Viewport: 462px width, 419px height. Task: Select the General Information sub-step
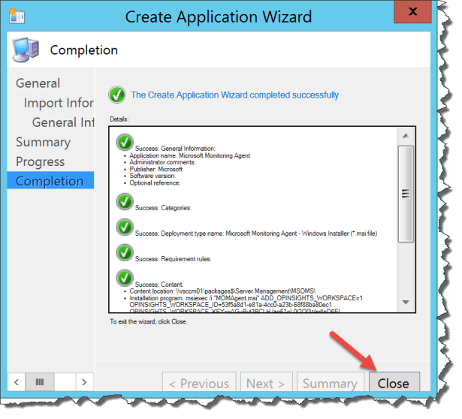click(63, 122)
